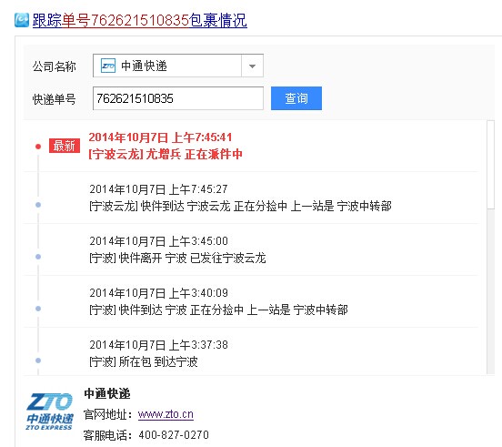This screenshot has height=447, width=502.
Task: Click the tracking list vertical scrollbar thumb
Action: coord(490,165)
